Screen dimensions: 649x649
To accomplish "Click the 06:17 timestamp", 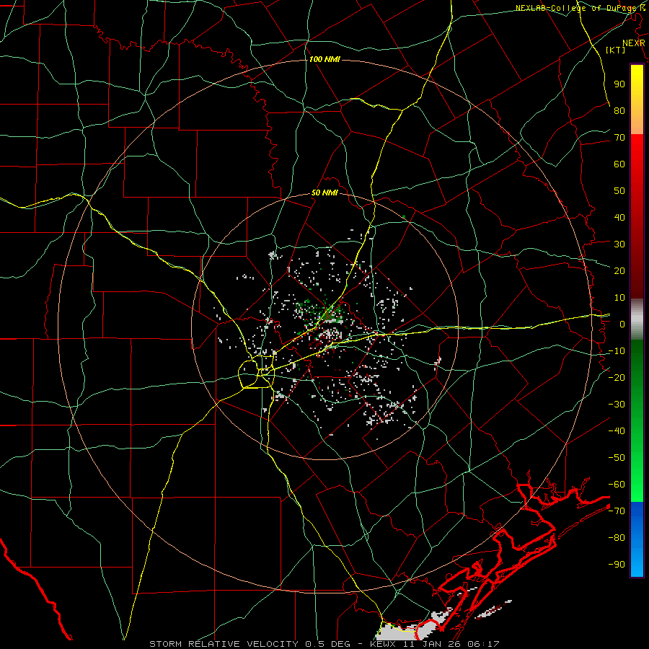I will (x=485, y=644).
